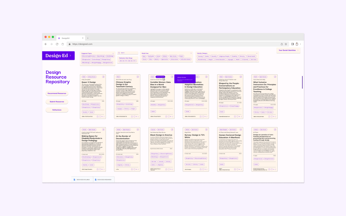Toggle the Gender identity category filter
346x216 pixels.
coord(207,56)
